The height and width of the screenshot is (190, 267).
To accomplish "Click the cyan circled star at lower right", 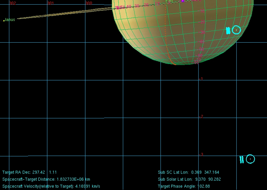I will pyautogui.click(x=250, y=159).
